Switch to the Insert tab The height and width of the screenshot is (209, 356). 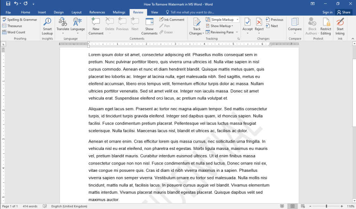pos(42,12)
